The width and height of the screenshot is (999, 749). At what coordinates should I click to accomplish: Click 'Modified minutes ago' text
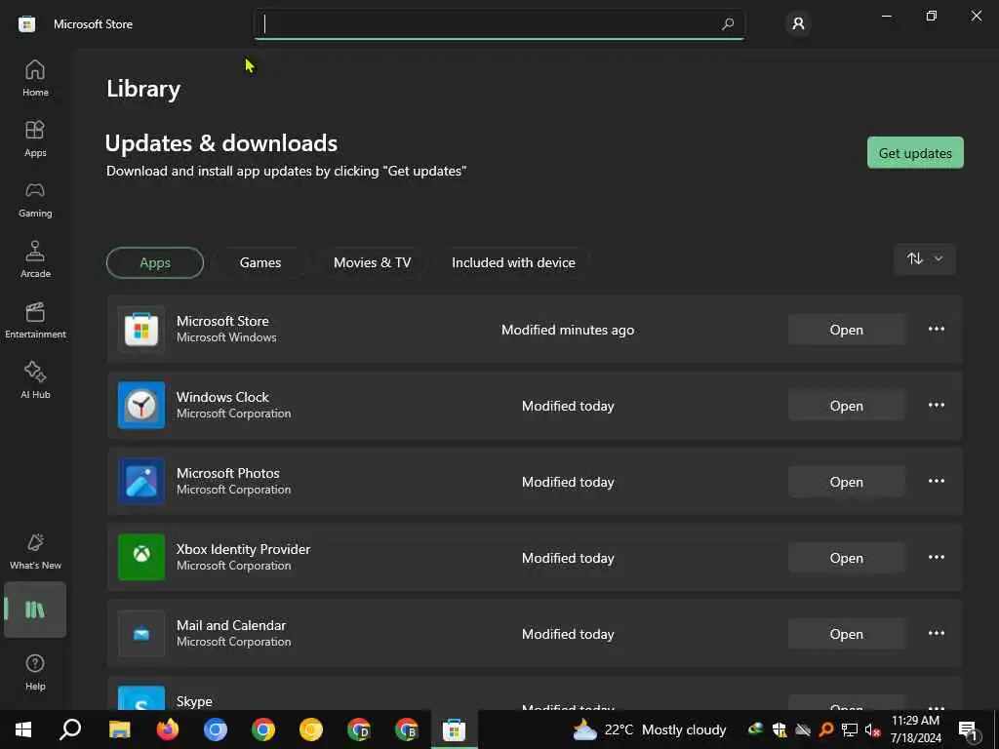tap(568, 330)
